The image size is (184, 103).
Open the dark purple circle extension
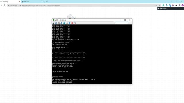point(173,5)
